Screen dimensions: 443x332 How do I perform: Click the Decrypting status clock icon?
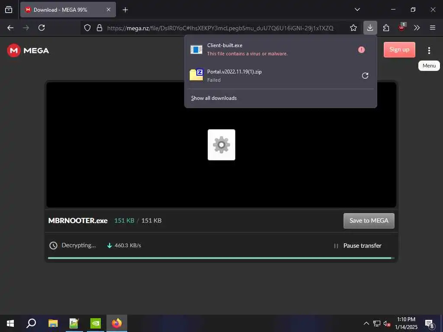tap(53, 246)
